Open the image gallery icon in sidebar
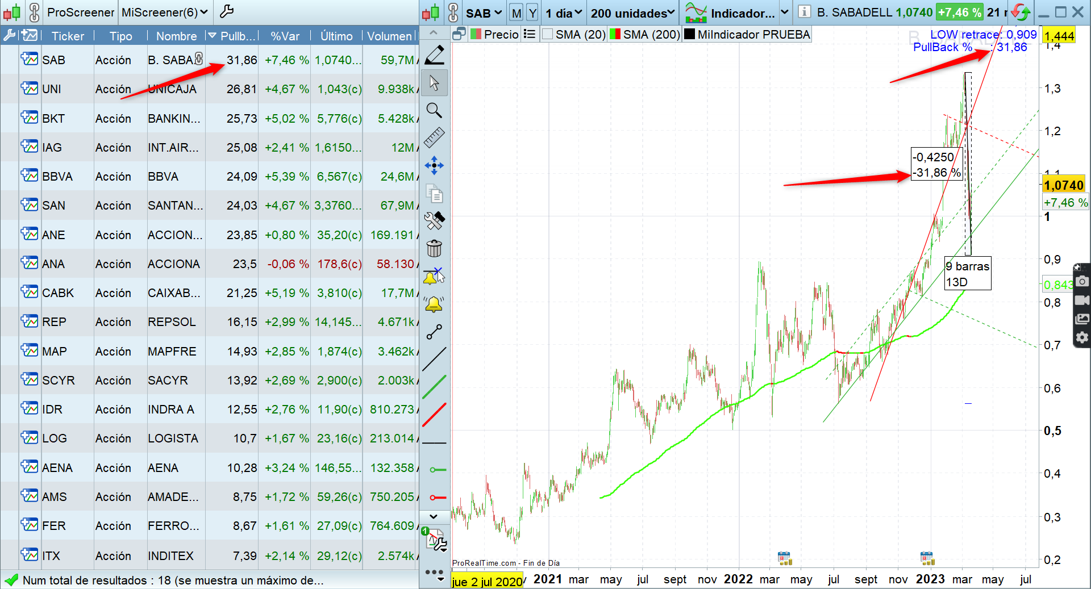The height and width of the screenshot is (589, 1091). click(x=1082, y=319)
